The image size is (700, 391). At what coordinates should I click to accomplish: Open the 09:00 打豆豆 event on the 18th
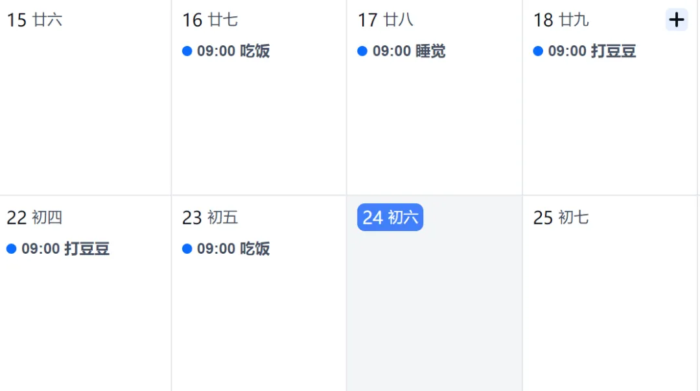point(585,51)
